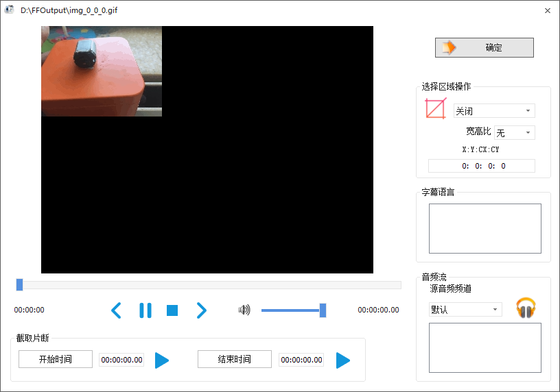Image resolution: width=560 pixels, height=392 pixels.
Task: Open the 源音频频道 默认 dropdown
Action: point(465,309)
